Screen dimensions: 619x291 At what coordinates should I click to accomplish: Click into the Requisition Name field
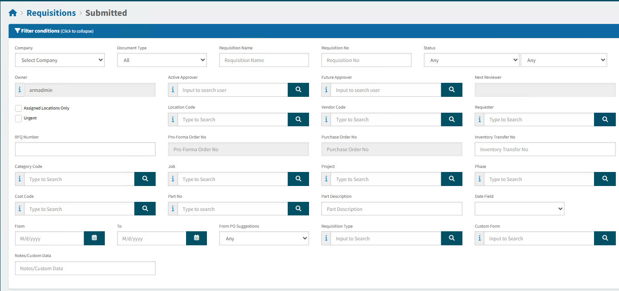264,60
